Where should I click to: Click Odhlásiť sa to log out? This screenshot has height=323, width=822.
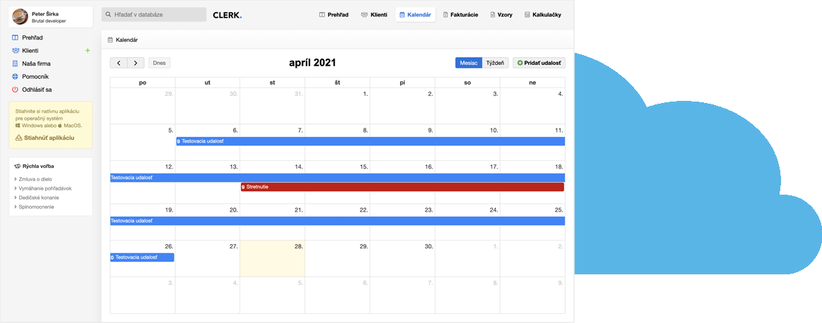(x=36, y=90)
